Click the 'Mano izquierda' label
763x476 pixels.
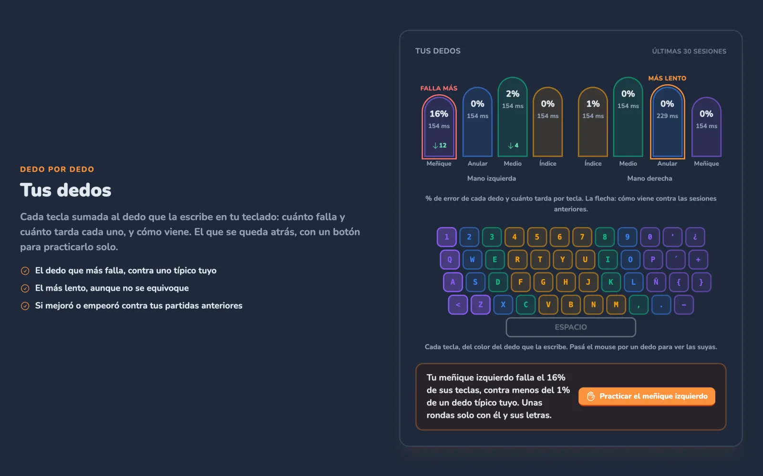[x=492, y=178]
